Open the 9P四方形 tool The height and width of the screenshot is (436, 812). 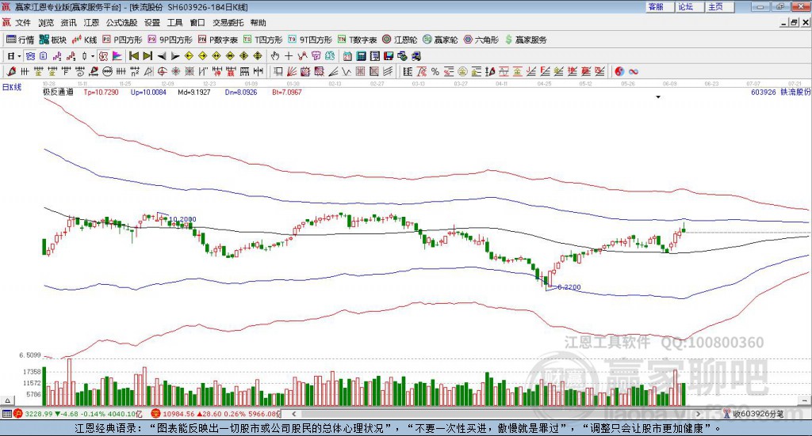coord(170,40)
